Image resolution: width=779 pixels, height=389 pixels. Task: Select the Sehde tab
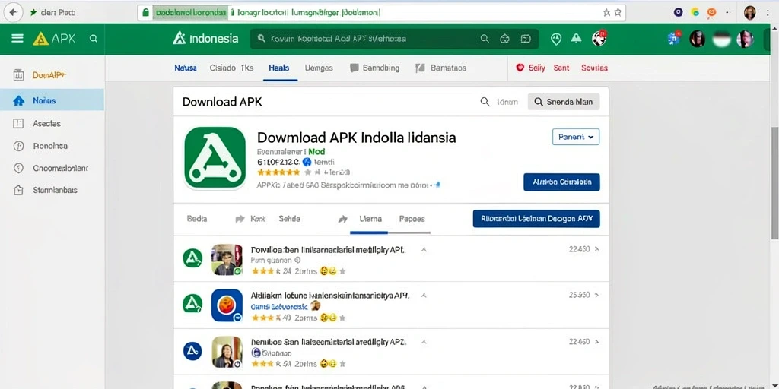[x=289, y=219]
